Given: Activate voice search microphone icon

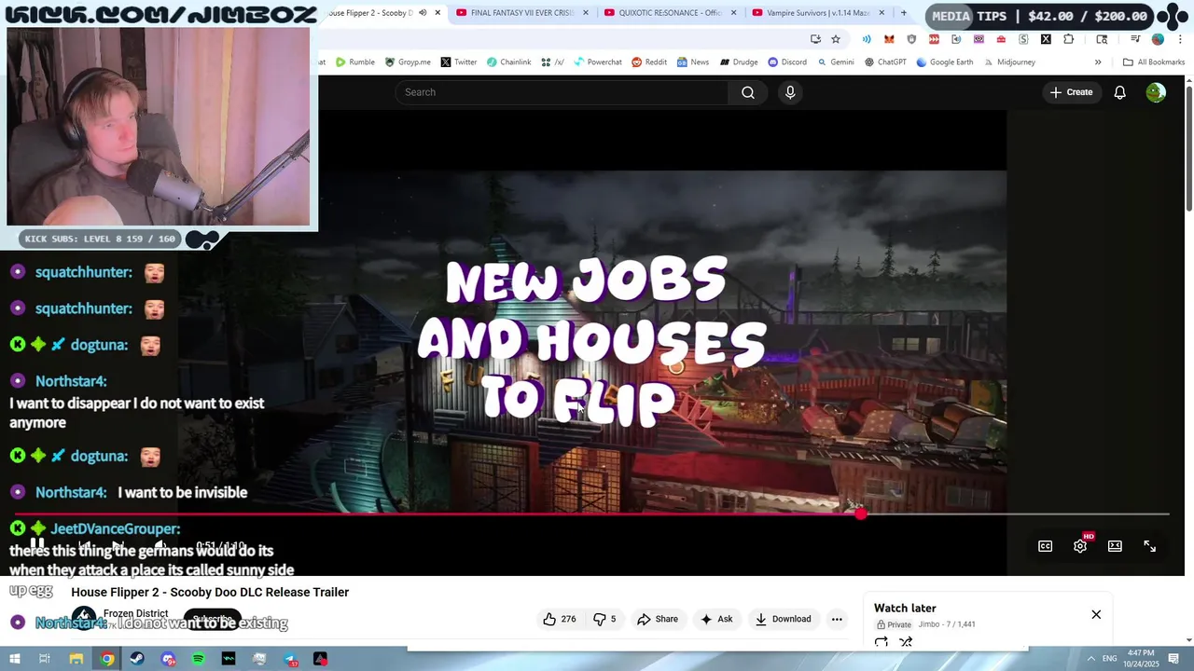Looking at the screenshot, I should 790,92.
